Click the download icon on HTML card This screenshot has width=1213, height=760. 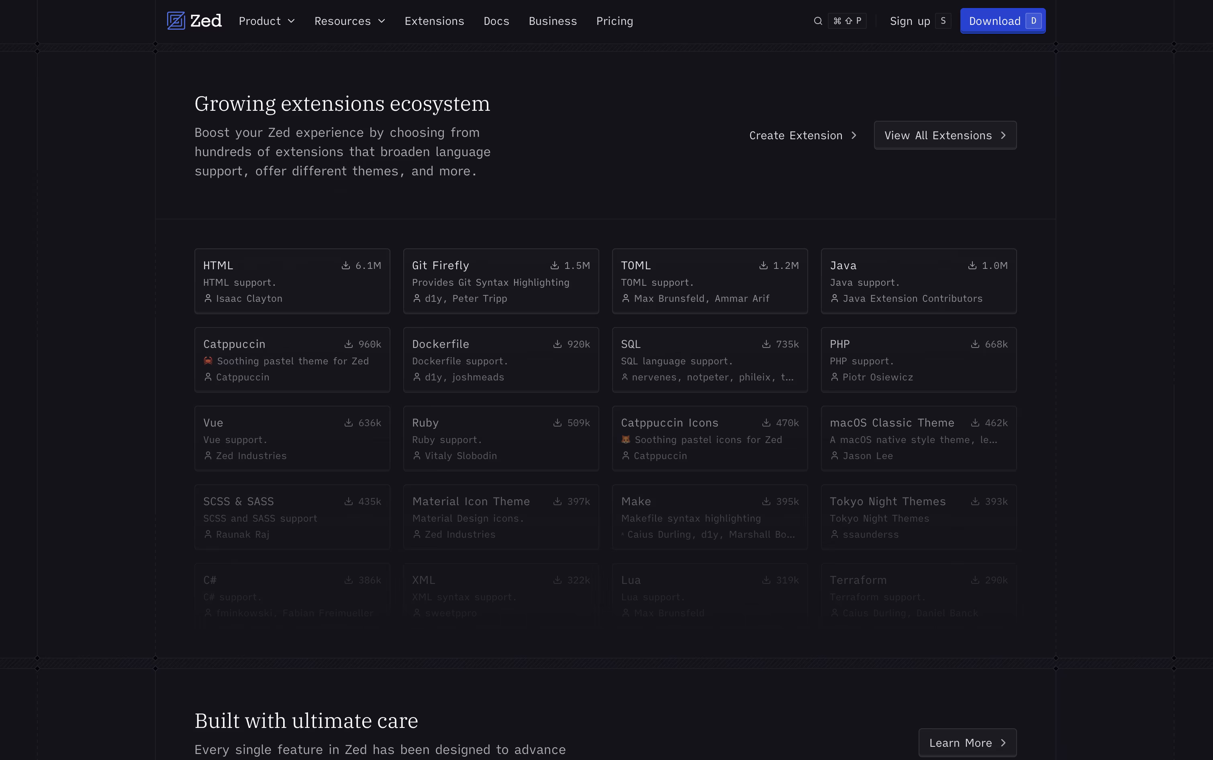click(346, 265)
